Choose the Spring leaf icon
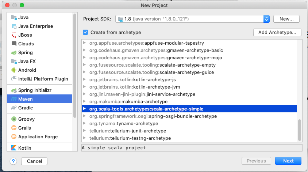Viewport: 308px width, 172px height. [14, 53]
